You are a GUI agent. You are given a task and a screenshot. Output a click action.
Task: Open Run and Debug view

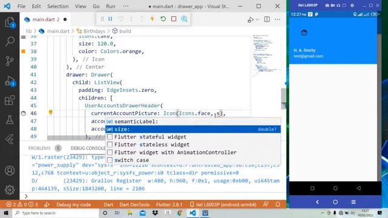[10, 81]
